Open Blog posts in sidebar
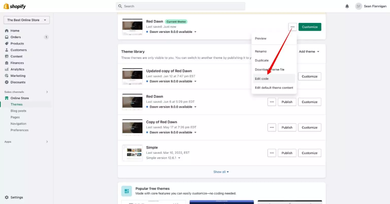The image size is (390, 204). [18, 111]
